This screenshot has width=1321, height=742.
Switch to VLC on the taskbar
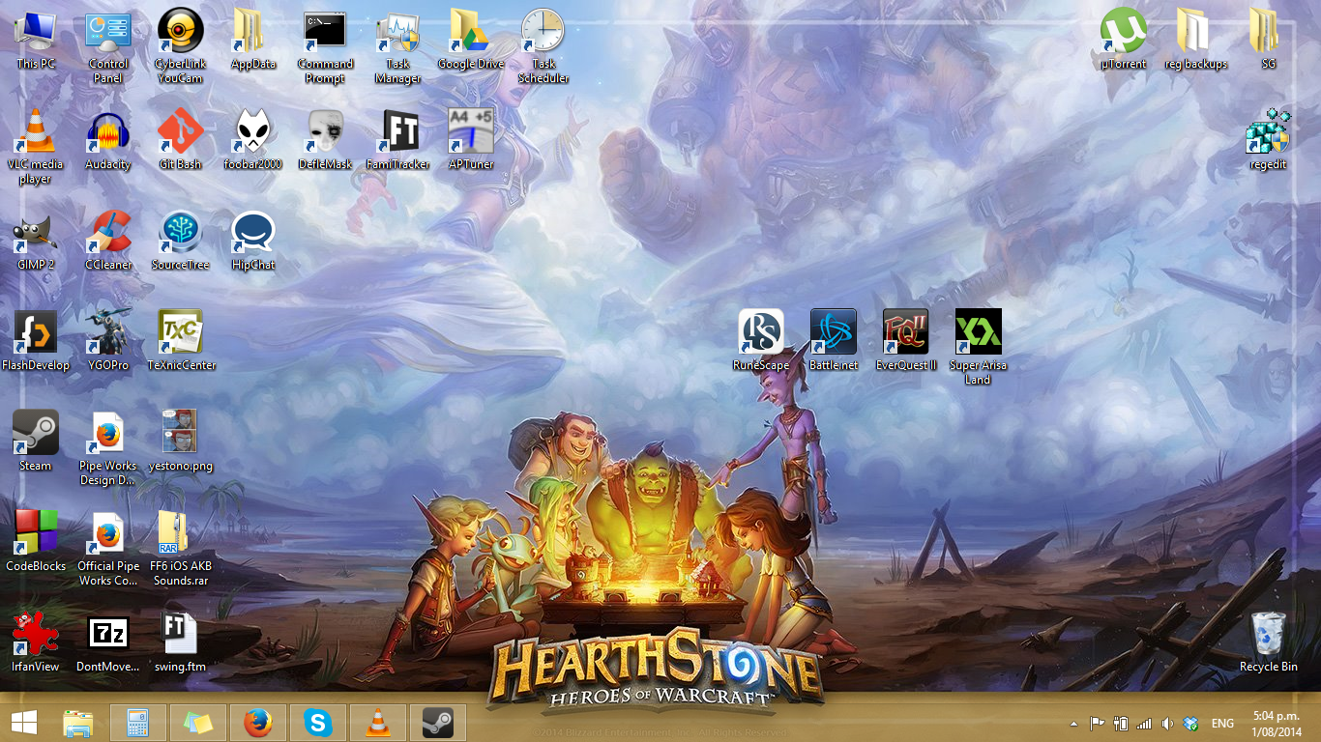coord(378,723)
